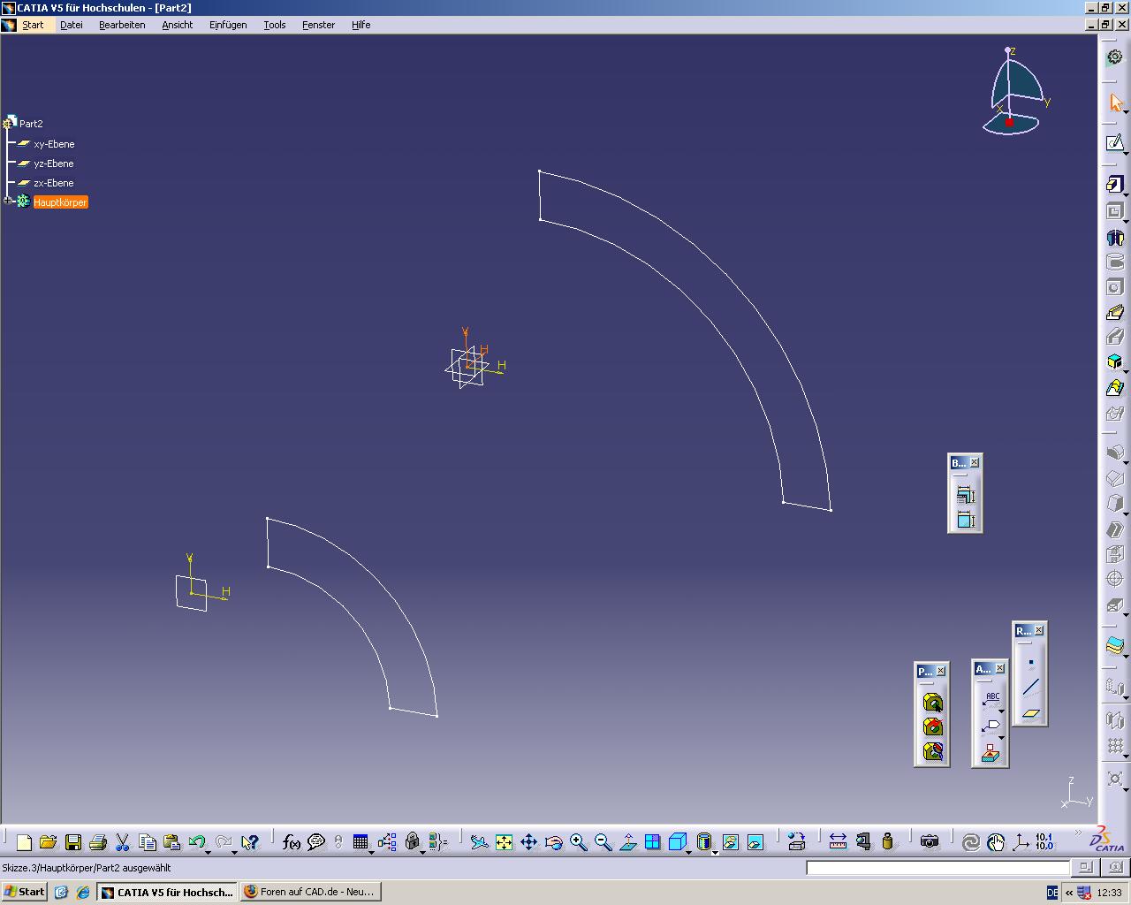Screen dimensions: 1131x905
Task: Click the Fly Mode airplane icon
Action: 479,842
